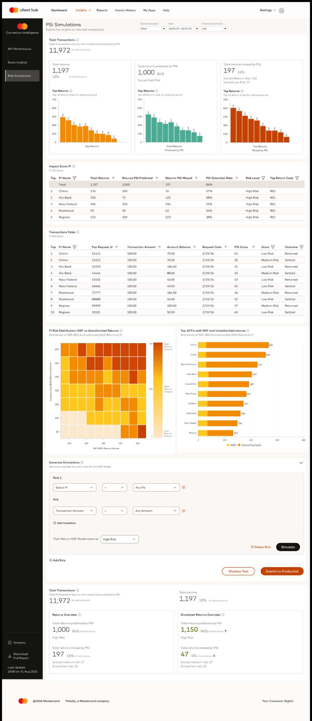Download Full Report

[18, 656]
